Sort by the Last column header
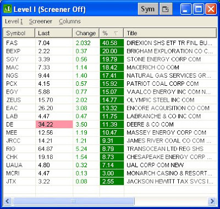Viewport: 220px width, 209px height. (x=54, y=33)
